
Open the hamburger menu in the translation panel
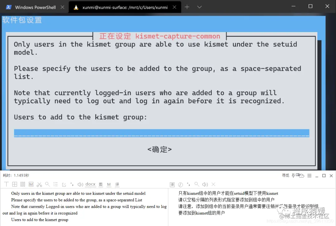point(309,175)
